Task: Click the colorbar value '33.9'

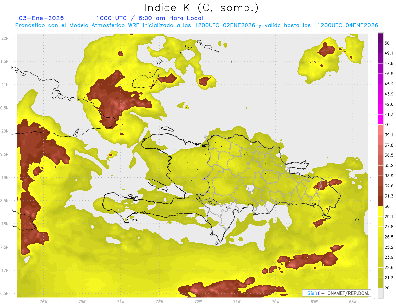Action: point(389,176)
